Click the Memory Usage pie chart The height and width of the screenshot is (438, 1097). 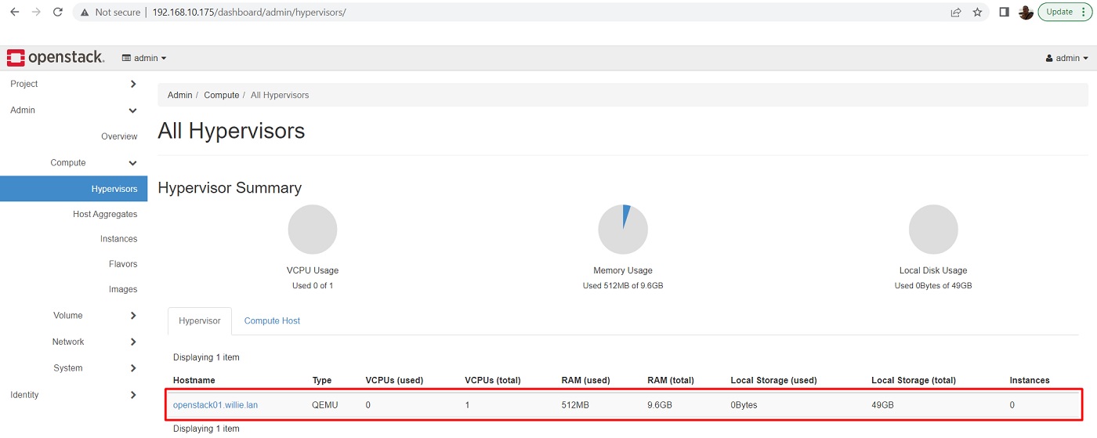tap(623, 230)
